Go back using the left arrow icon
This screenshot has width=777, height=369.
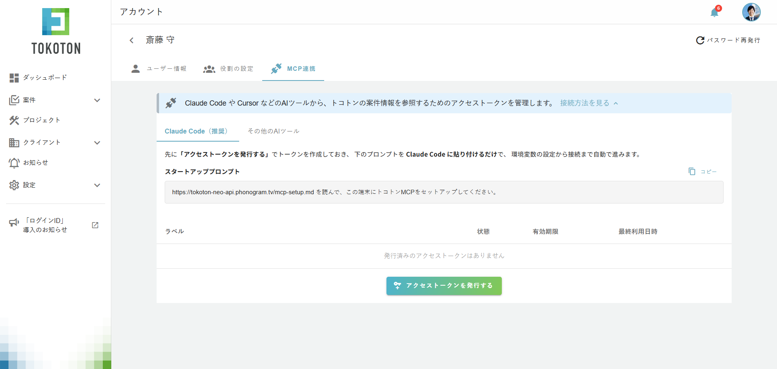132,40
